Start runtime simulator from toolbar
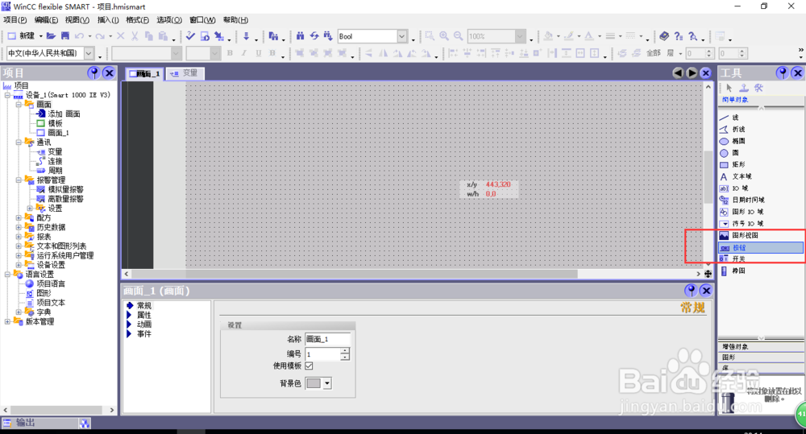806x434 pixels. point(205,36)
